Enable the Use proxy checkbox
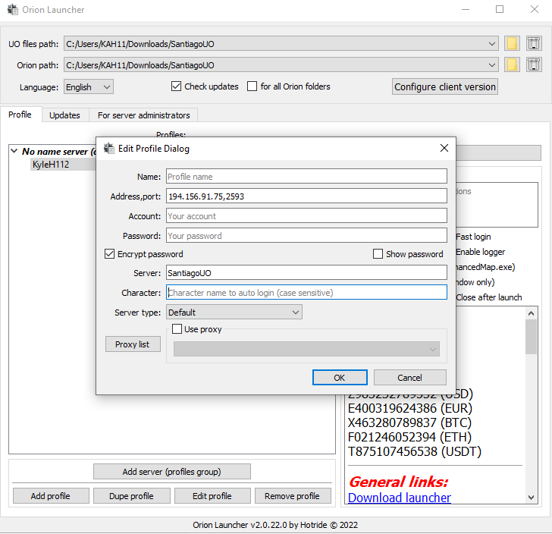This screenshot has height=534, width=552. 177,329
